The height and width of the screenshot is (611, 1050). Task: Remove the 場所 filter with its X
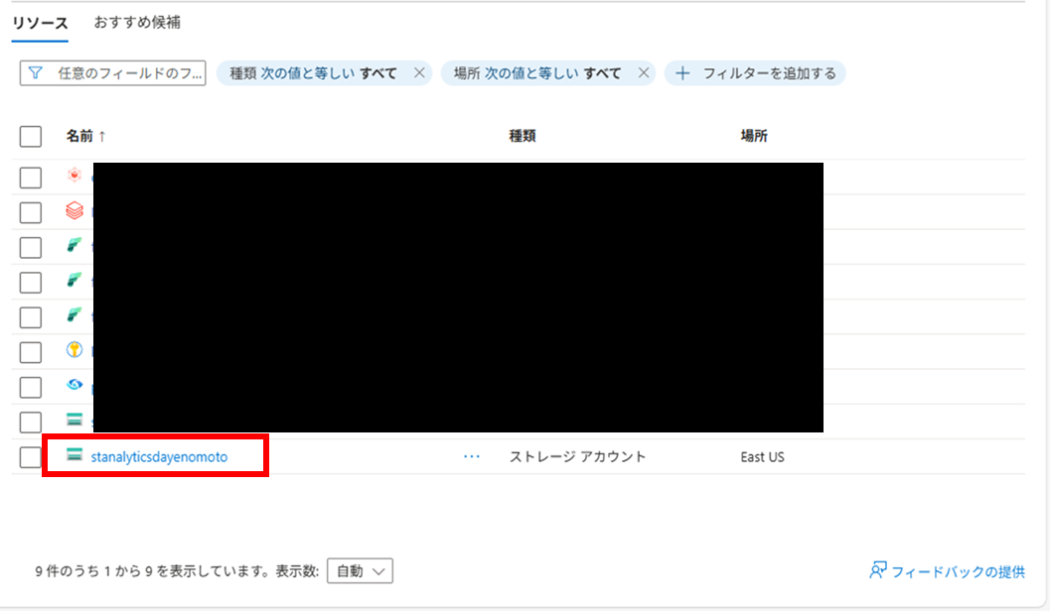click(x=644, y=72)
